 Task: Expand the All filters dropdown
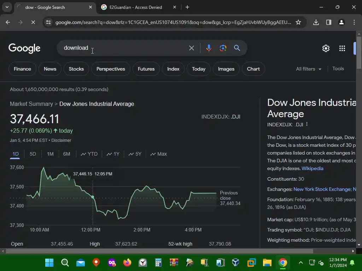pyautogui.click(x=309, y=69)
